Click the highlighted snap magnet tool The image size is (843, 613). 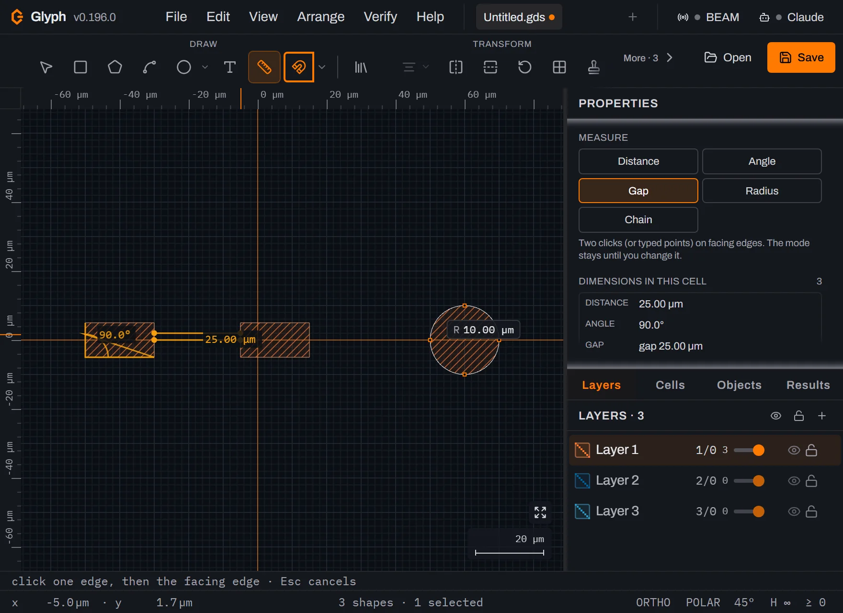[299, 67]
